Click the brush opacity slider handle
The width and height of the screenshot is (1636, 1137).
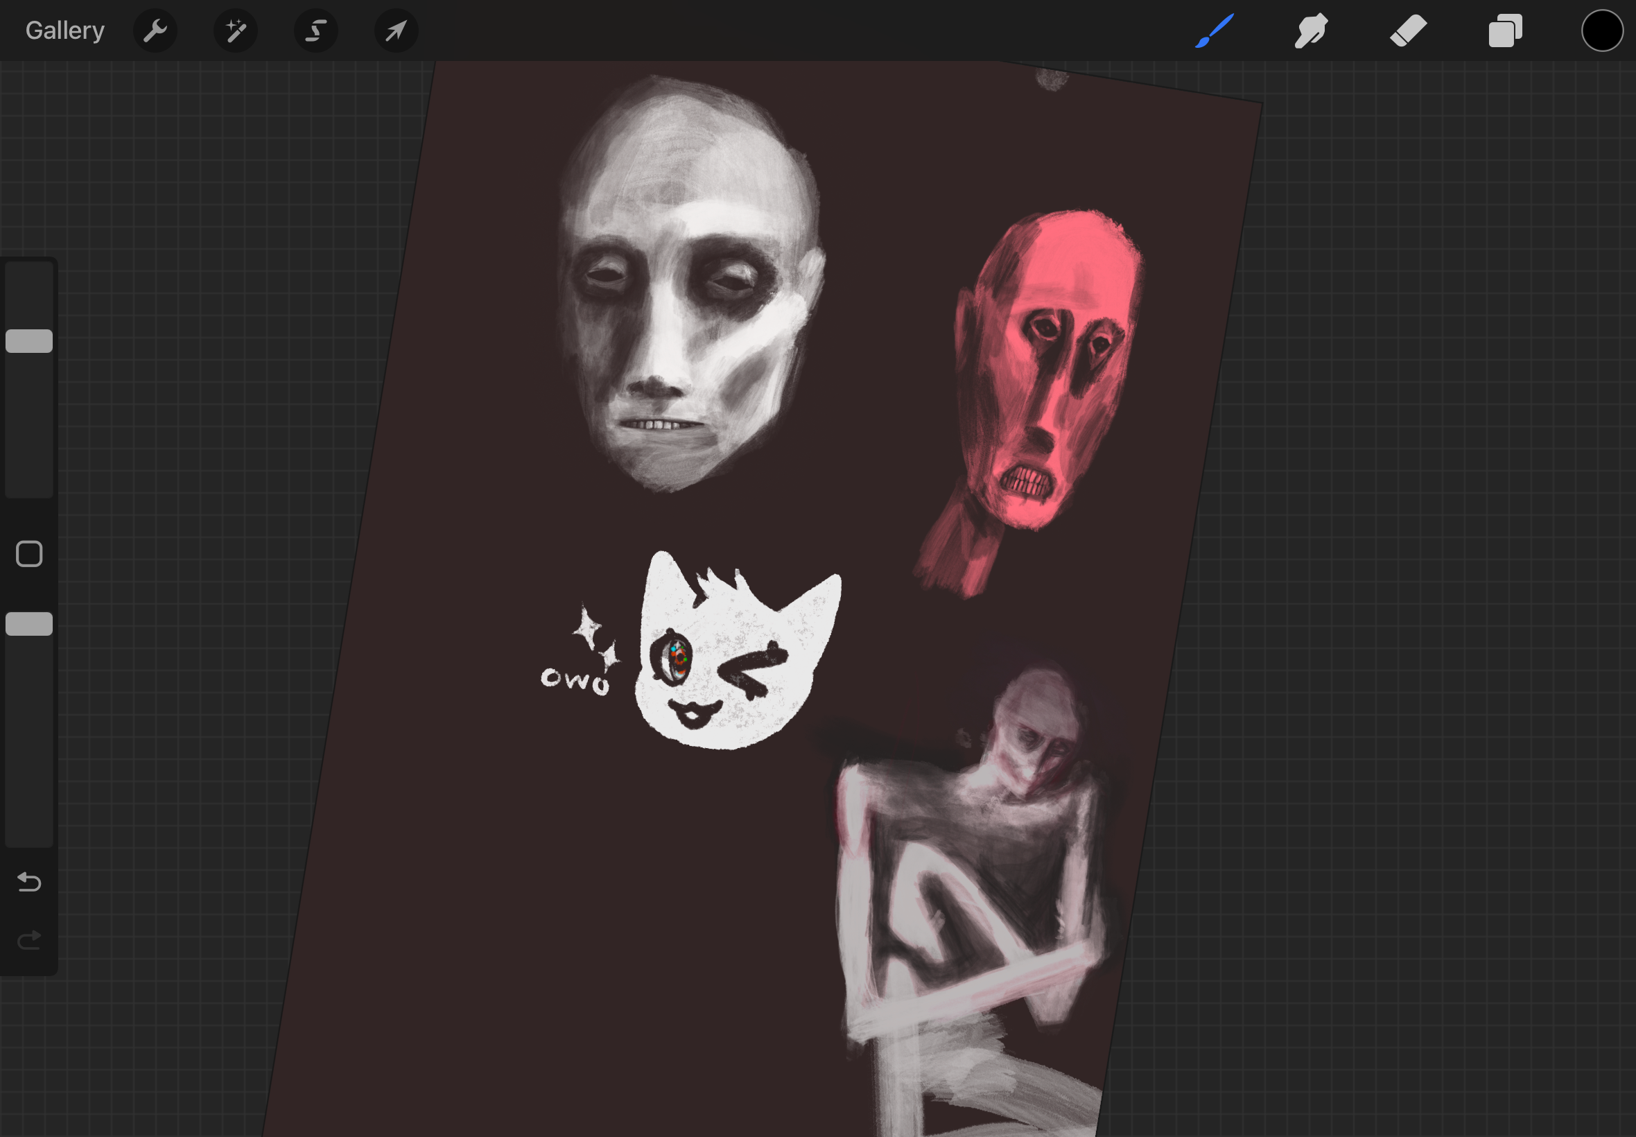(x=29, y=623)
